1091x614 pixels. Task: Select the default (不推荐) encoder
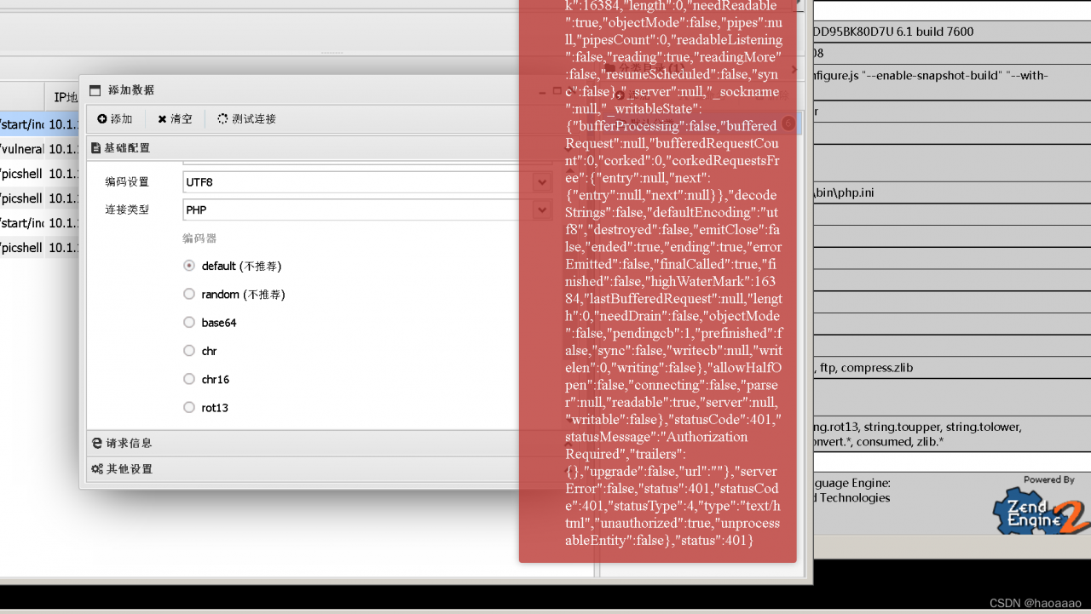click(x=189, y=266)
